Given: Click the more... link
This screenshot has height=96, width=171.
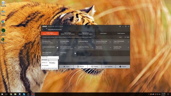Looking at the screenshot, I should click(x=121, y=37).
